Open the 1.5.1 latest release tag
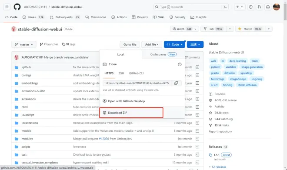The width and height of the screenshot is (287, 170). click(217, 155)
